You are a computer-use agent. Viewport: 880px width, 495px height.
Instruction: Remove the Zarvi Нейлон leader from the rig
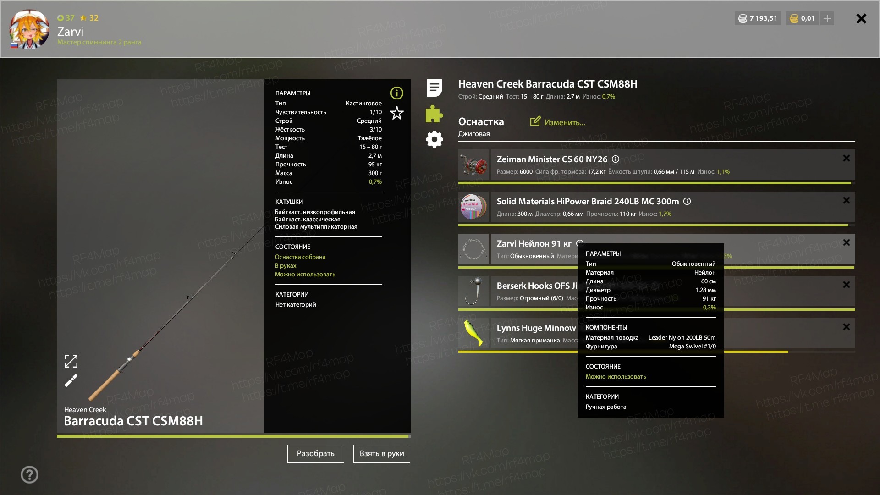tap(846, 242)
